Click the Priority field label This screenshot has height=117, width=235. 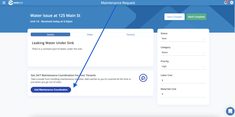[x=165, y=61]
